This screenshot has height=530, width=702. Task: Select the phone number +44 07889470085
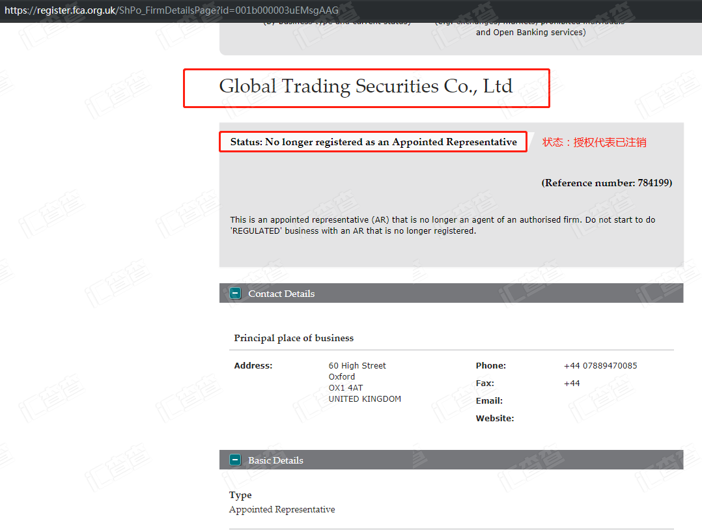(600, 366)
